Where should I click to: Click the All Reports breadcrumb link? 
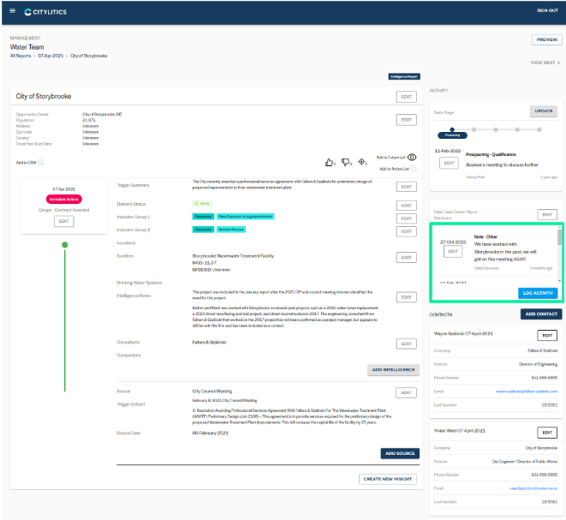tap(20, 55)
